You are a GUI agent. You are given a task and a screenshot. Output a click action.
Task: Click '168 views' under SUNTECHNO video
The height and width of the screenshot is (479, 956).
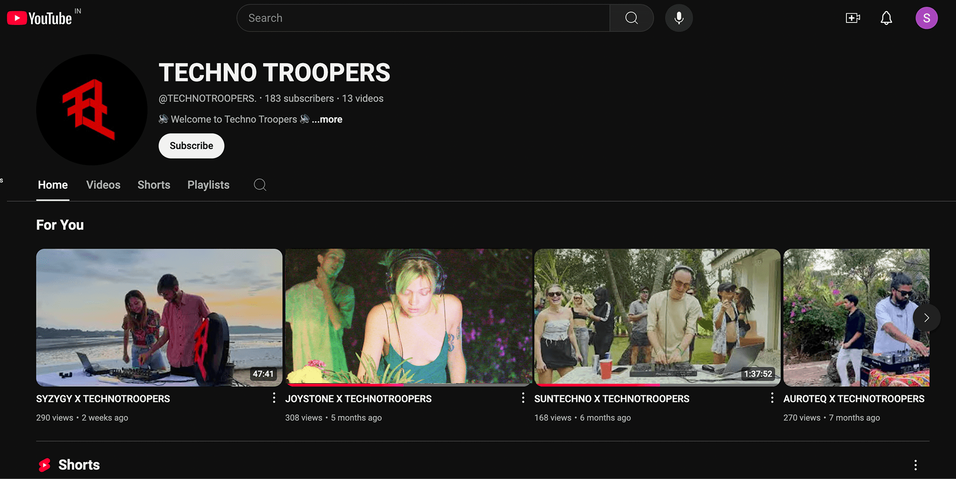[x=553, y=418]
